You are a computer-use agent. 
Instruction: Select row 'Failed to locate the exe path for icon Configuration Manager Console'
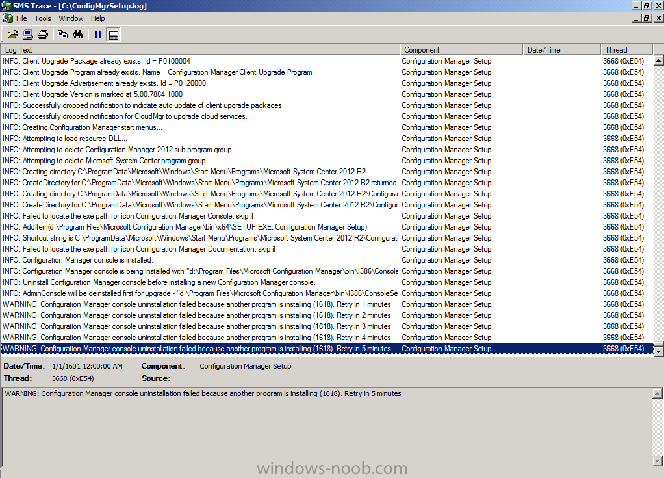327,216
